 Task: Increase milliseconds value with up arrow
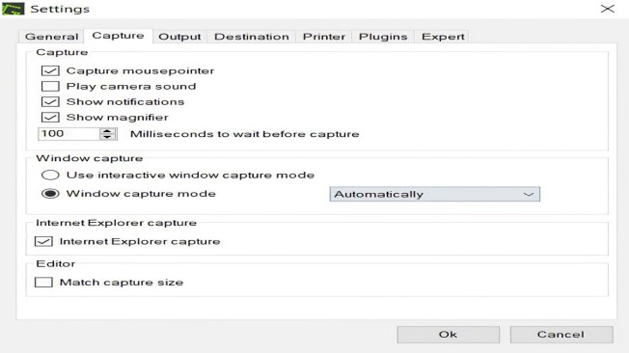click(107, 131)
